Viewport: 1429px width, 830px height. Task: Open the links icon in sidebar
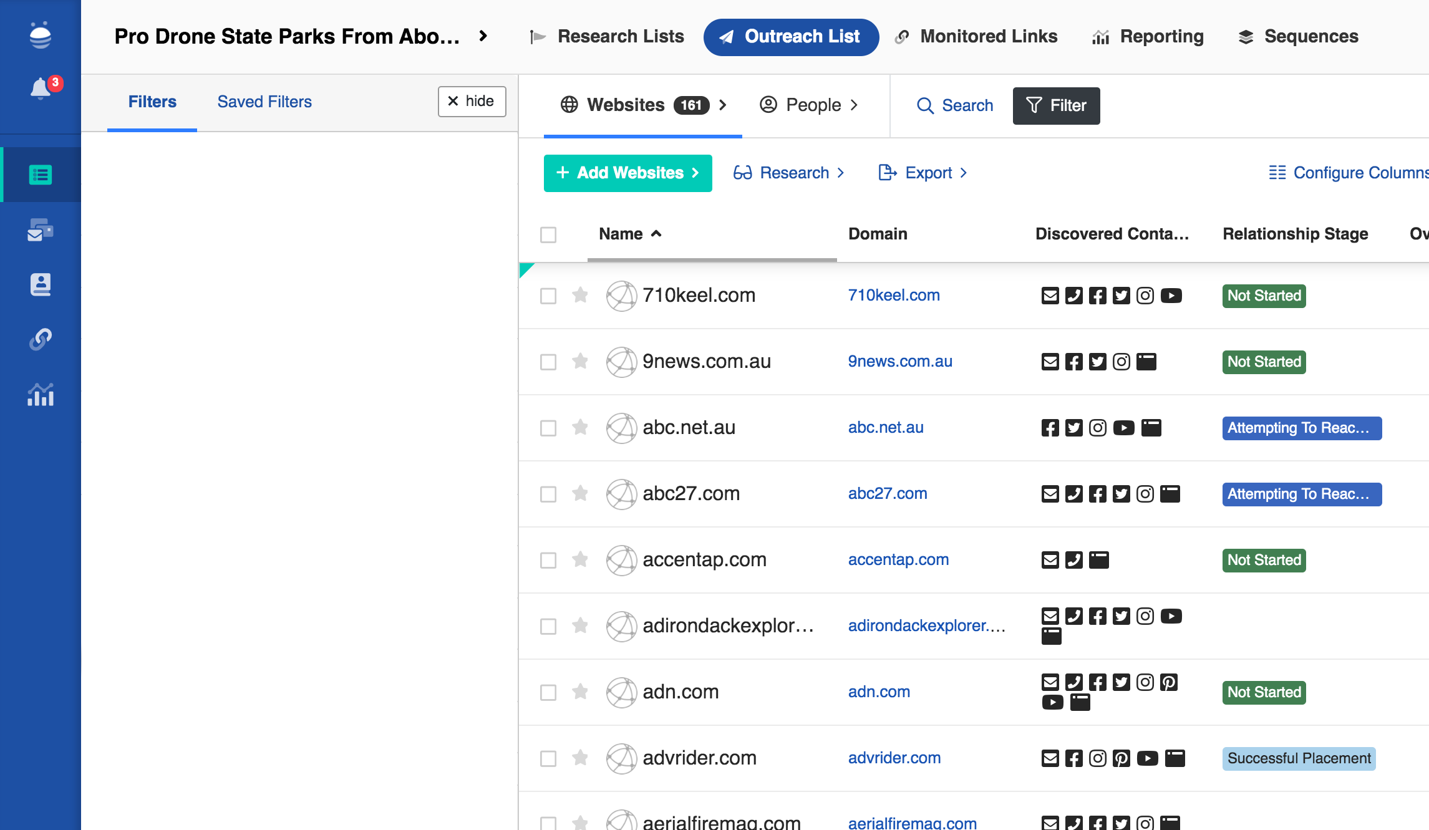41,339
